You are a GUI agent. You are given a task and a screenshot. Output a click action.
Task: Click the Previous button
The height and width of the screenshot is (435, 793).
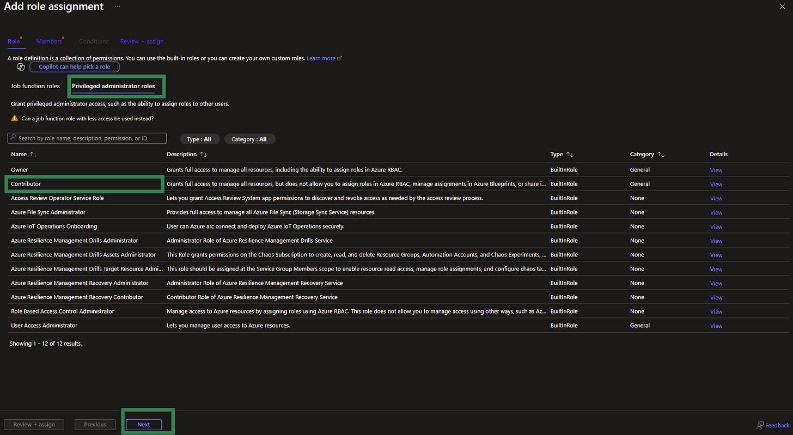pos(95,425)
